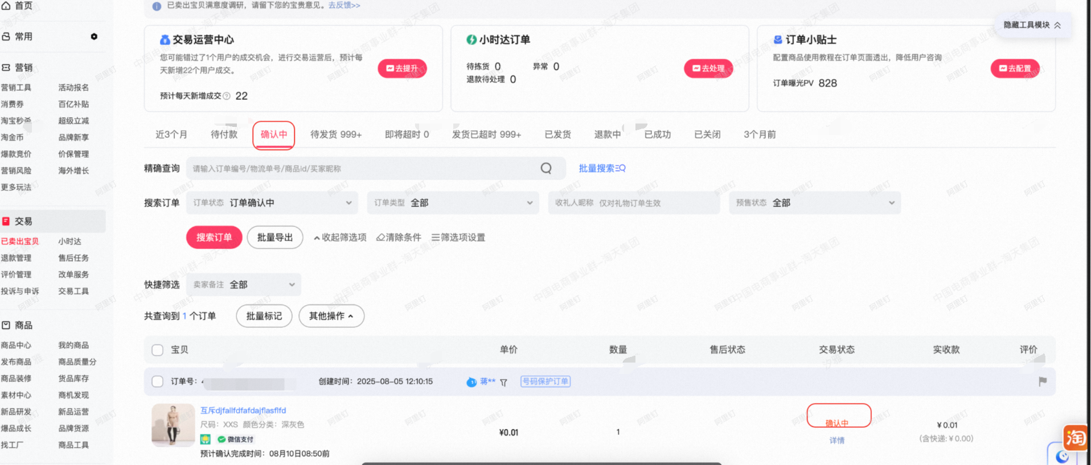The image size is (1091, 465).
Task: Click the info icon in survey notice
Action: (157, 6)
